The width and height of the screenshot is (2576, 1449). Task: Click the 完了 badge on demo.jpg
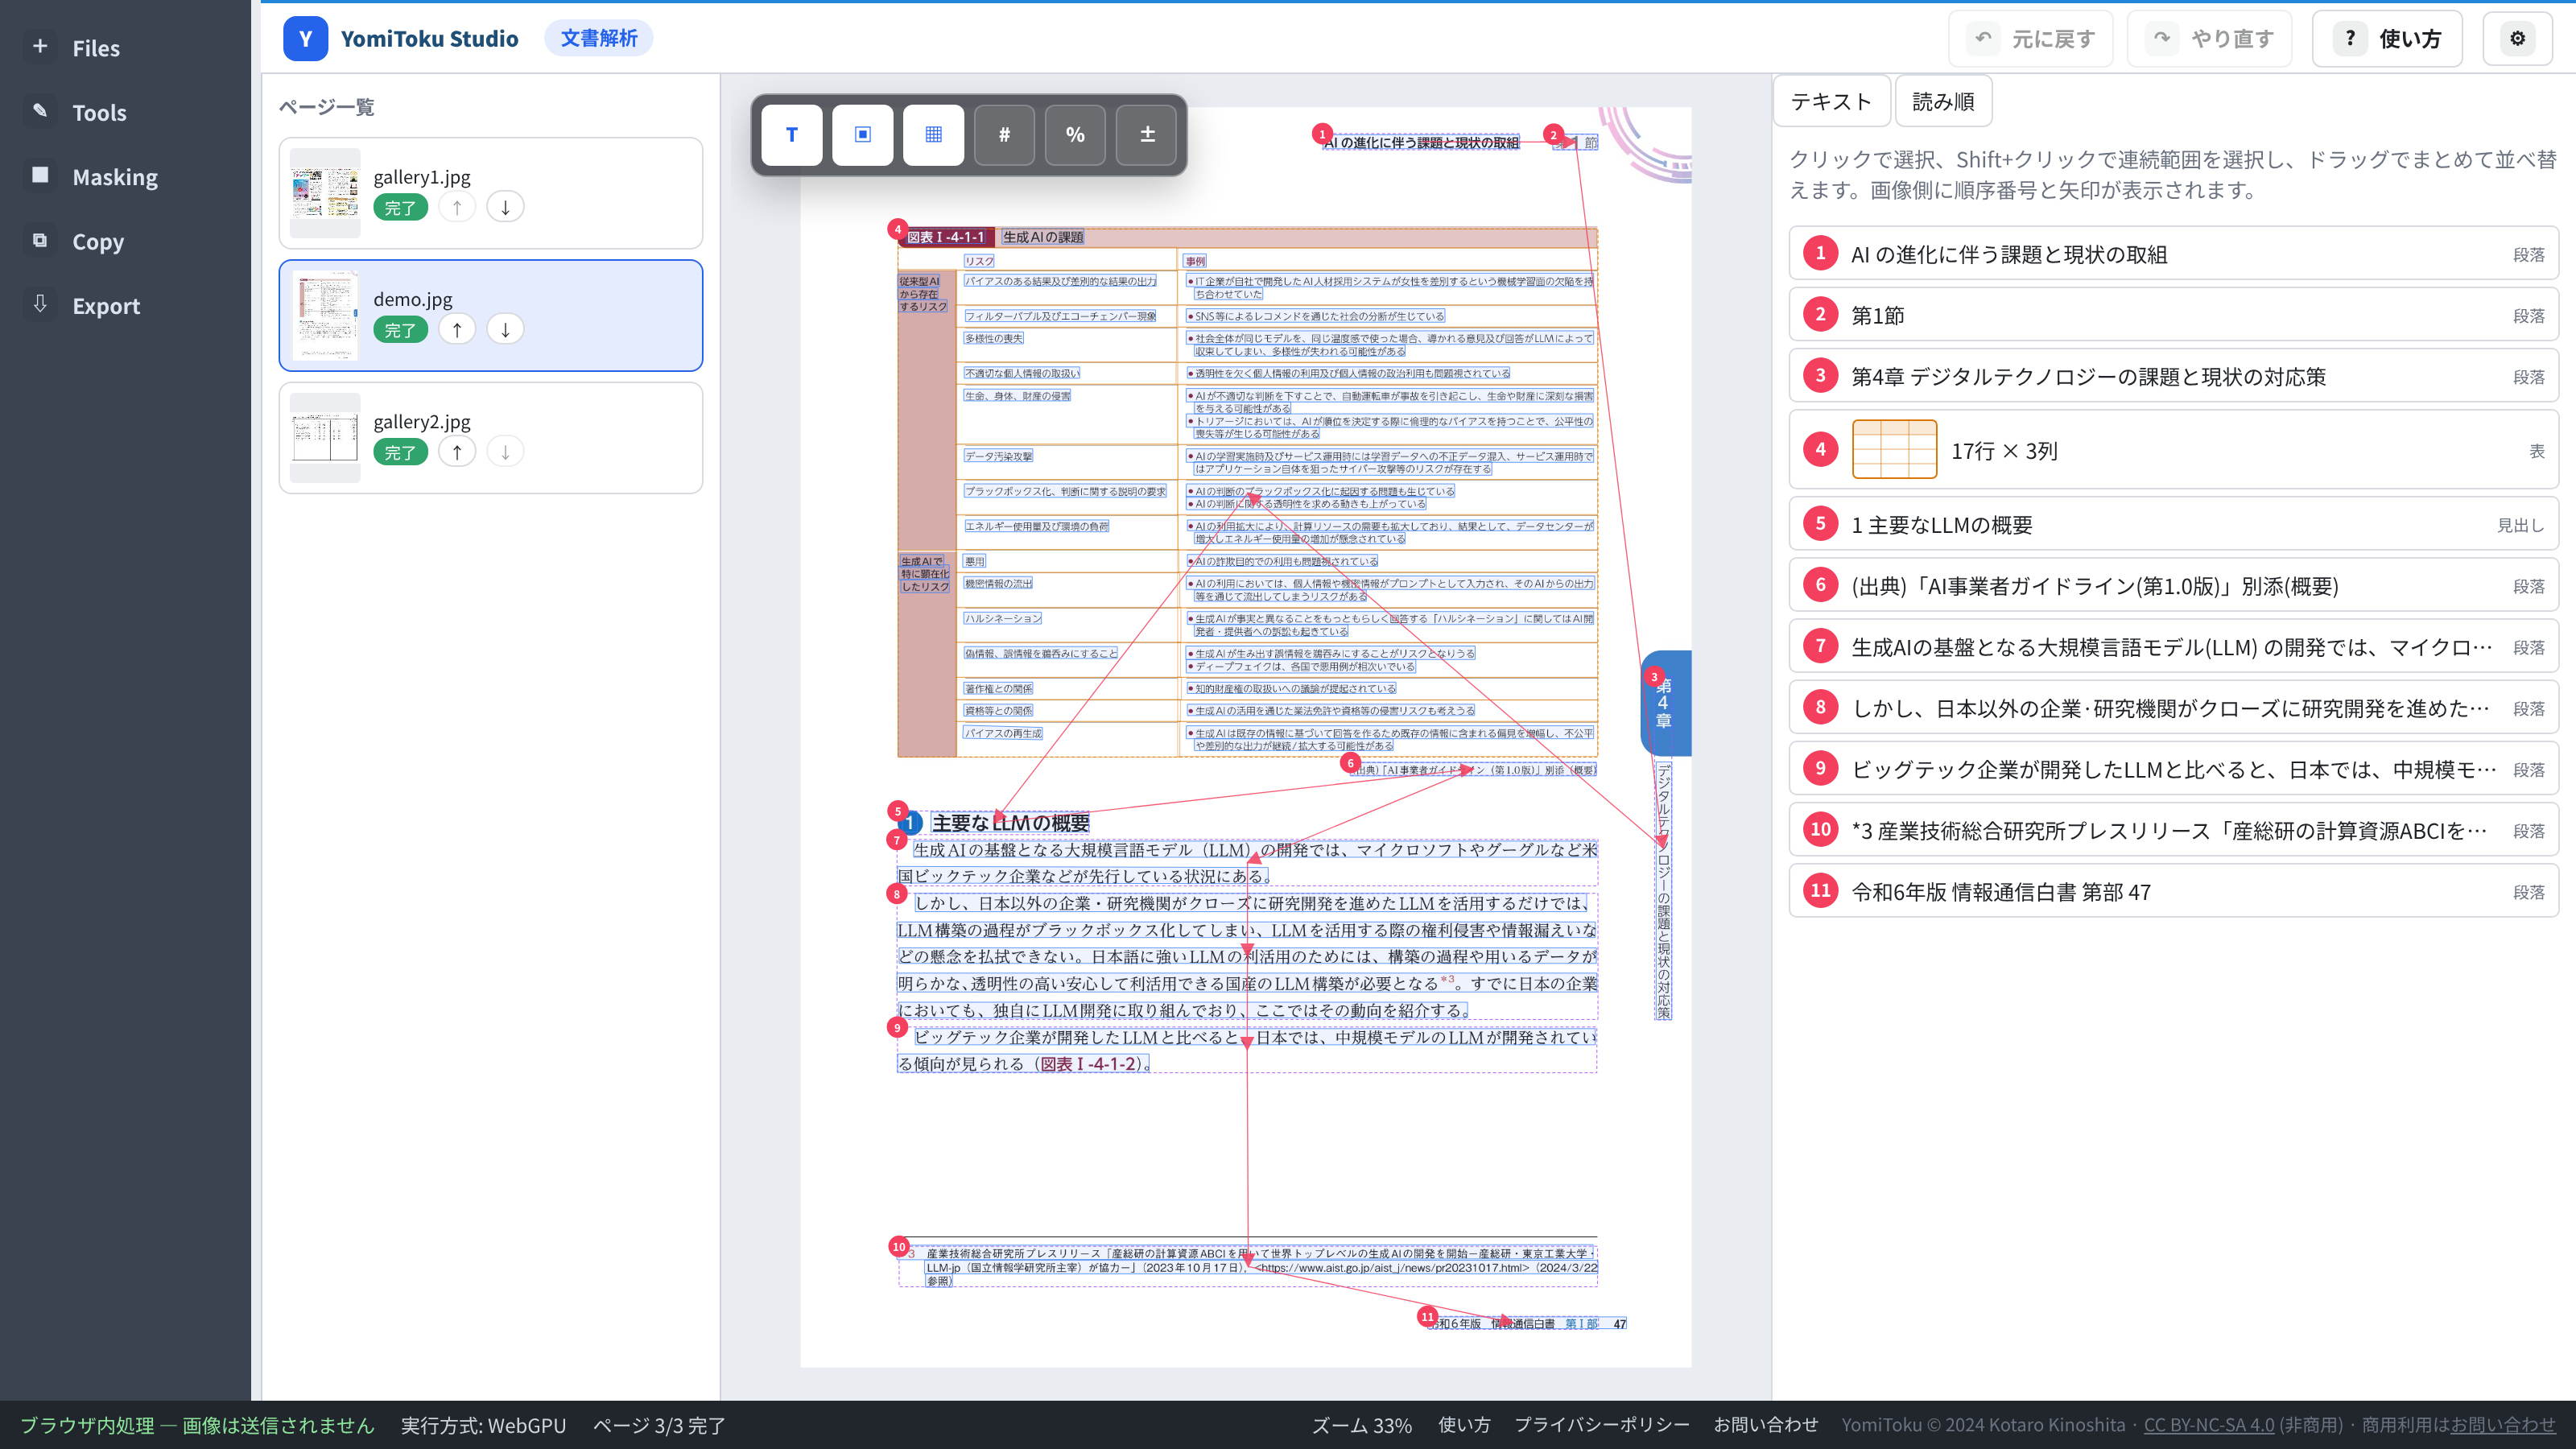400,330
